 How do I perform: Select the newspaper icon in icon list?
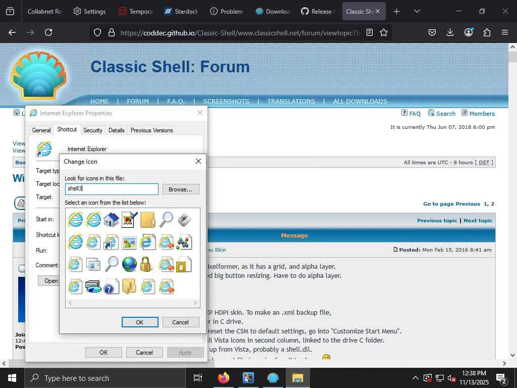[184, 220]
